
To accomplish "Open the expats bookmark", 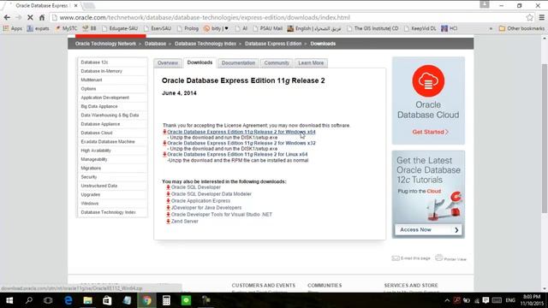I will pos(38,28).
